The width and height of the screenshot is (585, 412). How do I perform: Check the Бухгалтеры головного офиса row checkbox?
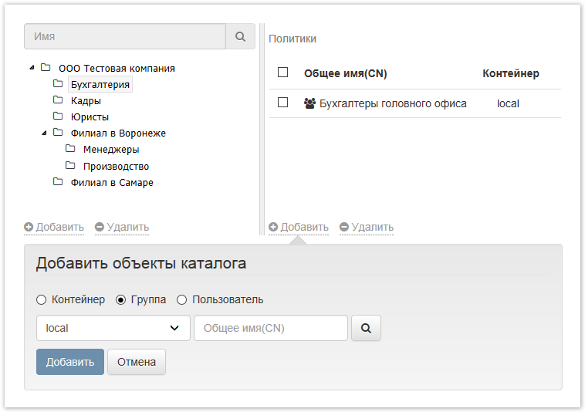282,103
